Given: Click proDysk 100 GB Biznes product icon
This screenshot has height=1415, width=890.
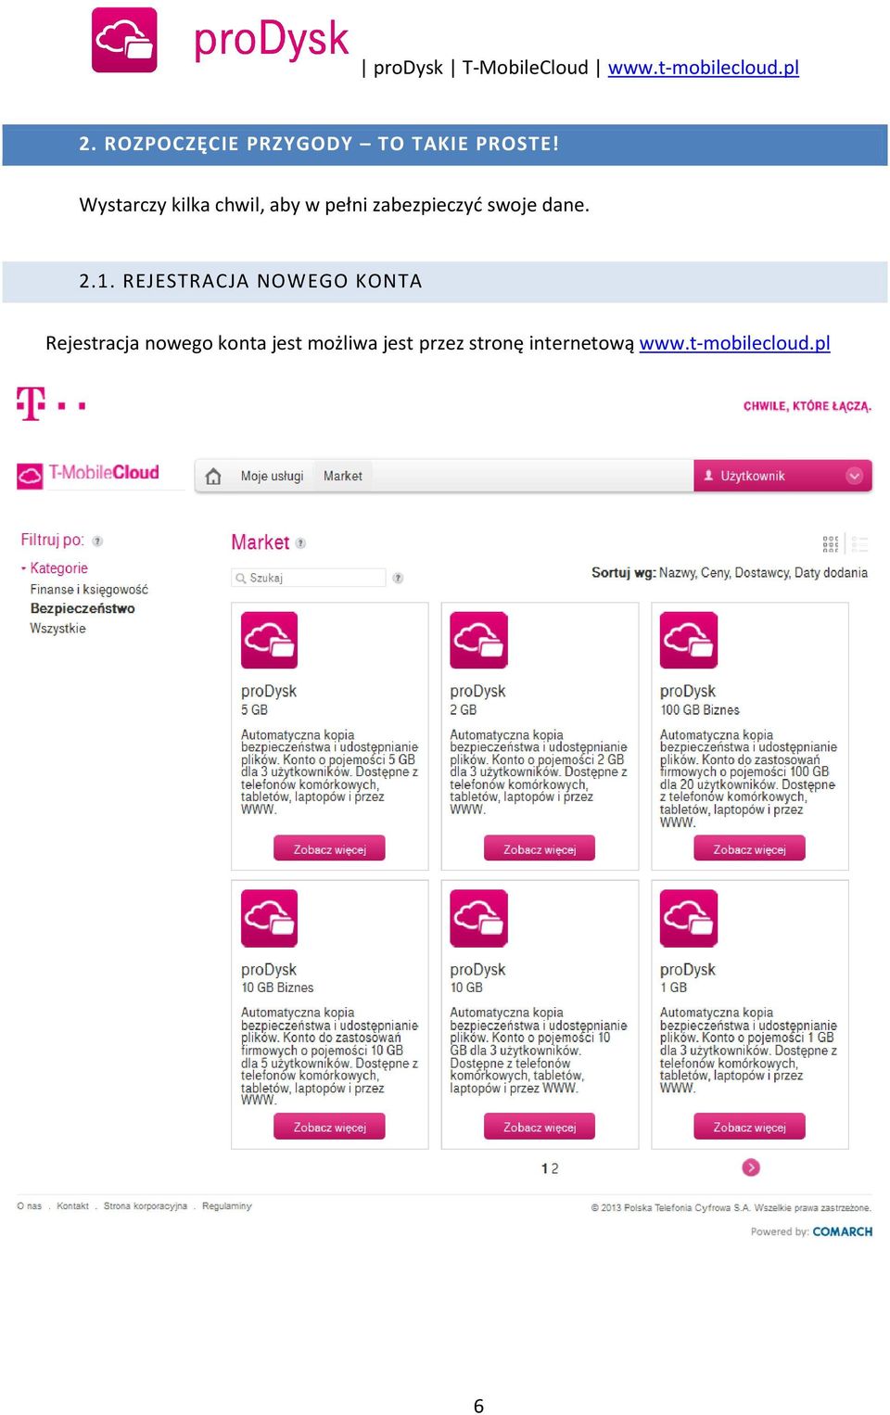Looking at the screenshot, I should [x=689, y=640].
